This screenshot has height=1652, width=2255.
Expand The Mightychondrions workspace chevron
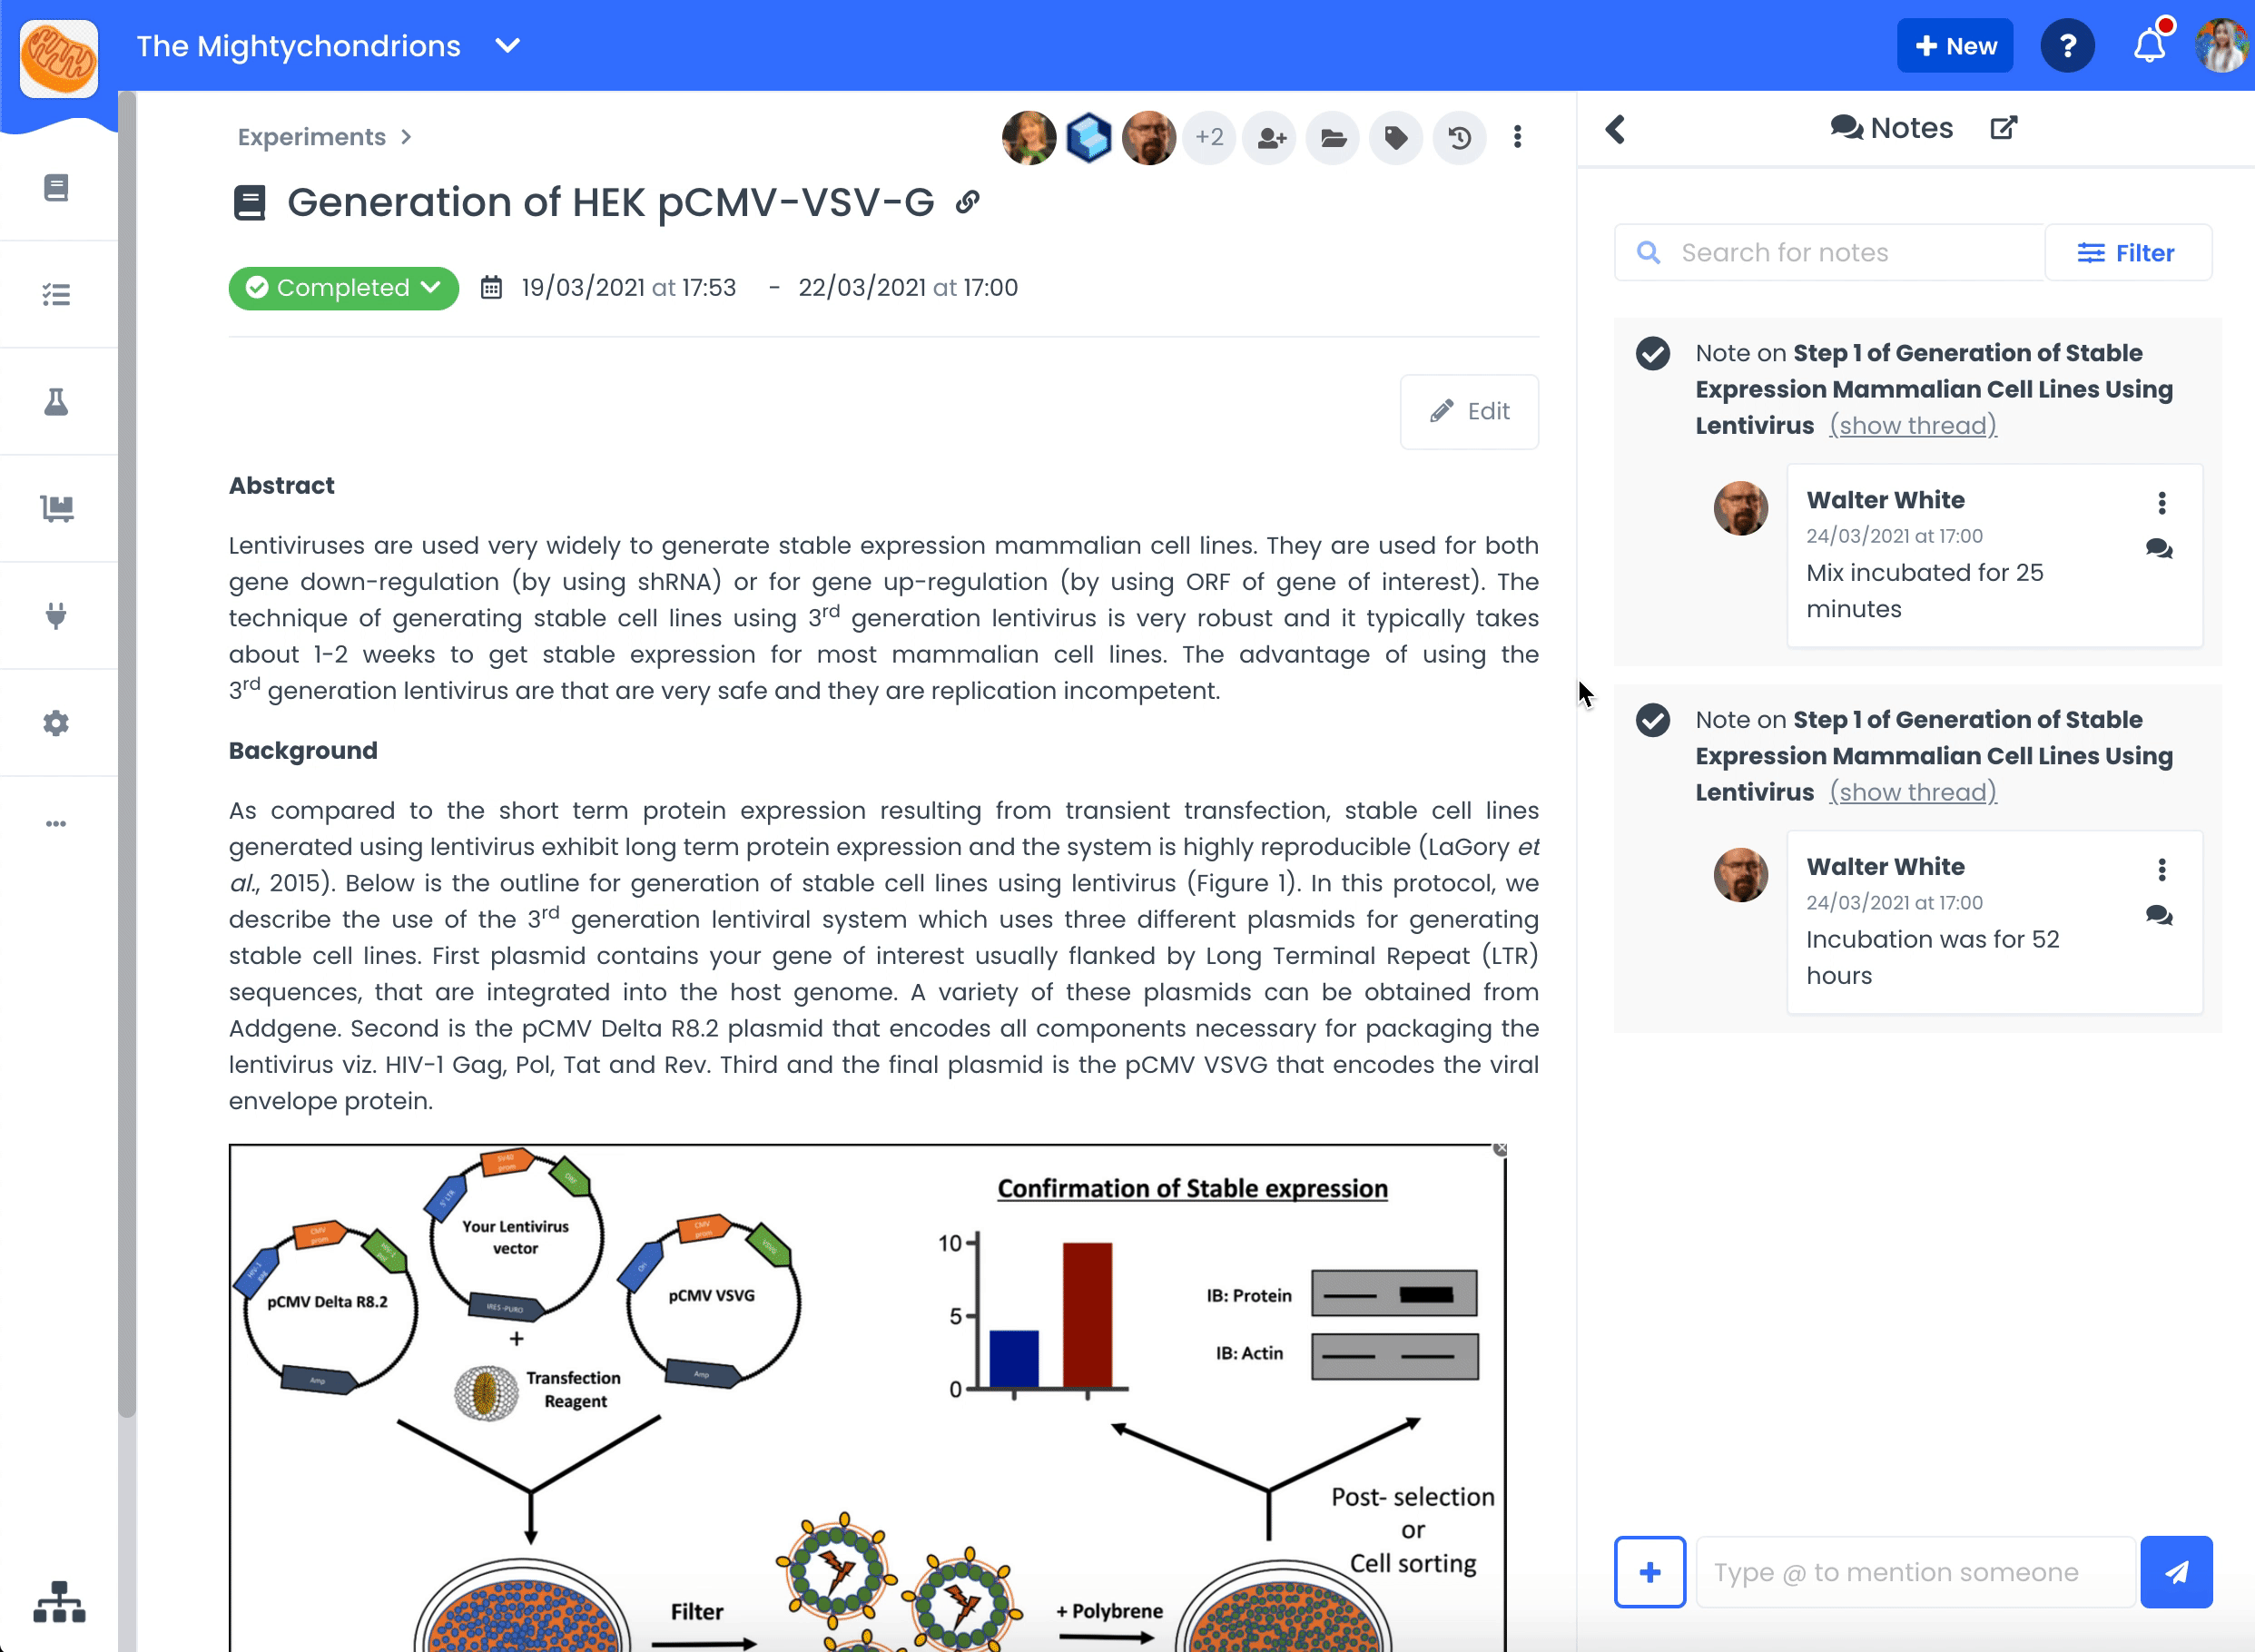coord(508,46)
